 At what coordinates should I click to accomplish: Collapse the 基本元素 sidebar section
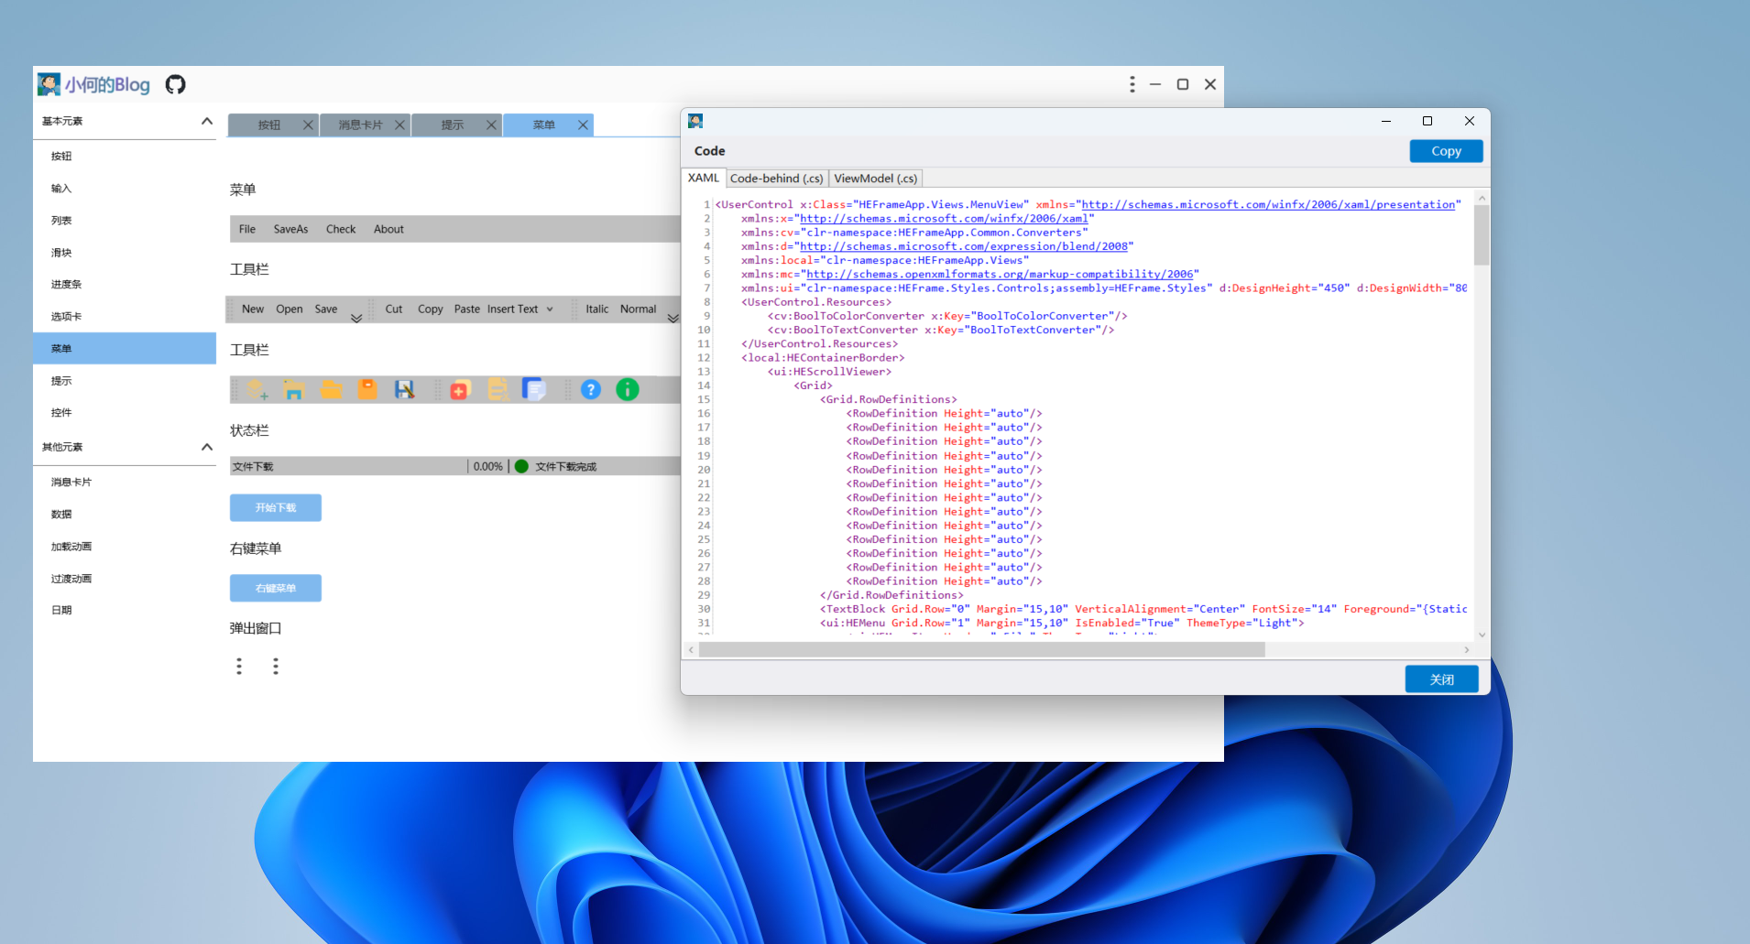(x=207, y=121)
